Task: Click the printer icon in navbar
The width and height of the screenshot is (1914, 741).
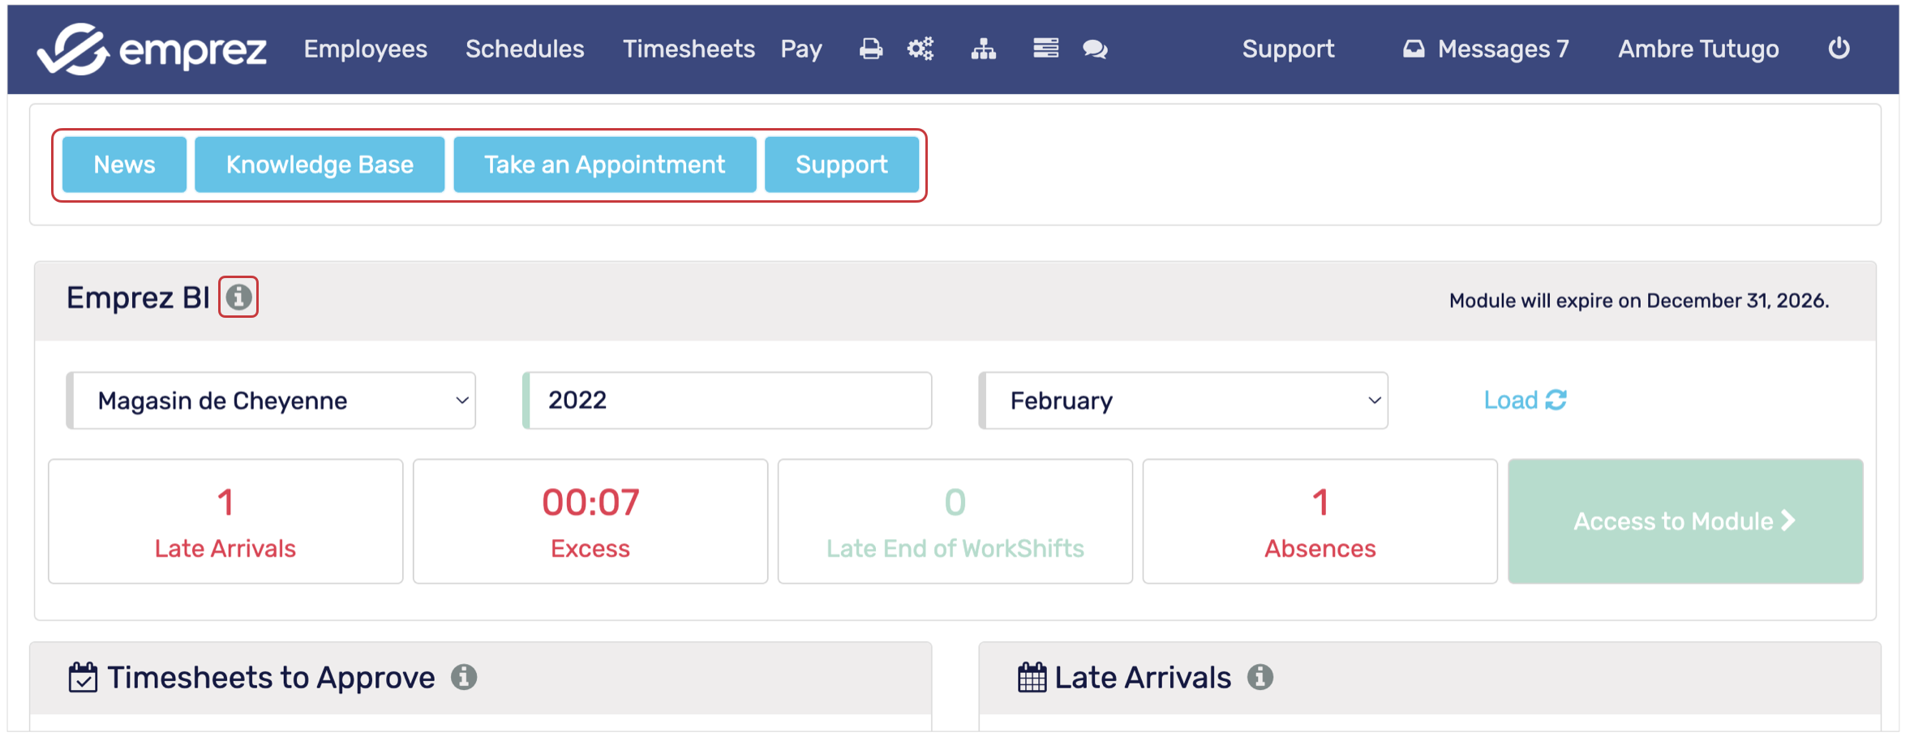Action: (x=871, y=49)
